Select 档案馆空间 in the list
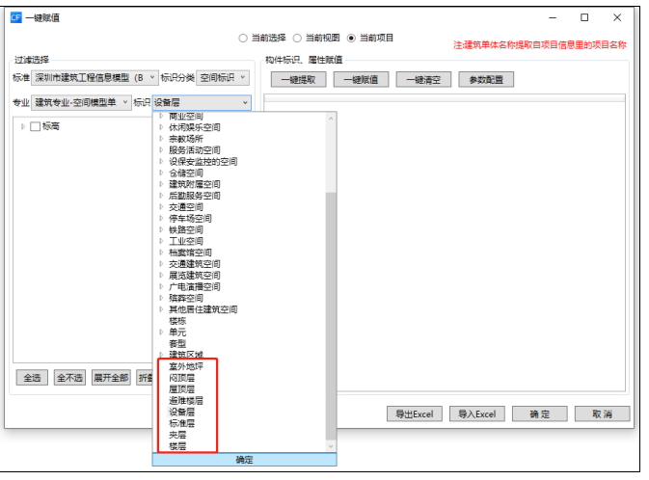The height and width of the screenshot is (480, 649). pos(190,253)
